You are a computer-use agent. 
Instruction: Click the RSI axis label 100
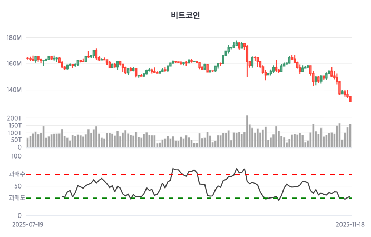[x=16, y=156]
